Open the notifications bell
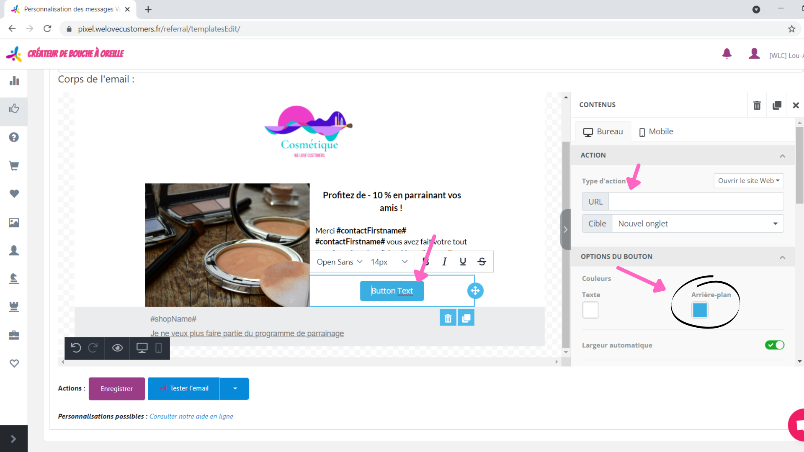The image size is (804, 452). point(727,53)
